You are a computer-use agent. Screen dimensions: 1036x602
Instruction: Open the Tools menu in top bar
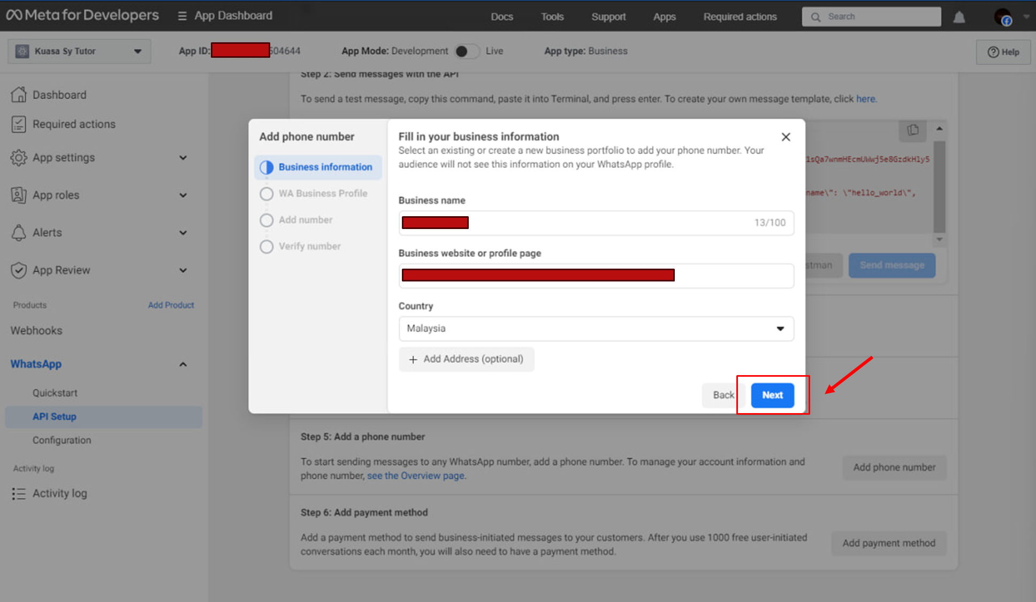pos(552,17)
